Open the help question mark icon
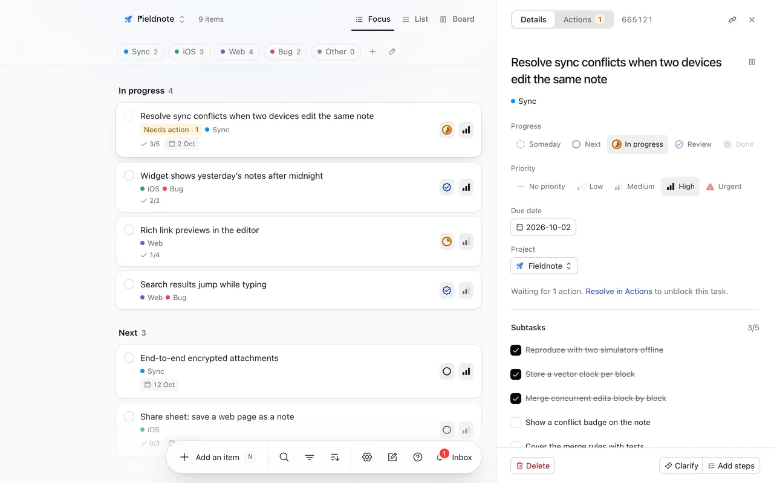This screenshot has width=774, height=483. [x=418, y=457]
